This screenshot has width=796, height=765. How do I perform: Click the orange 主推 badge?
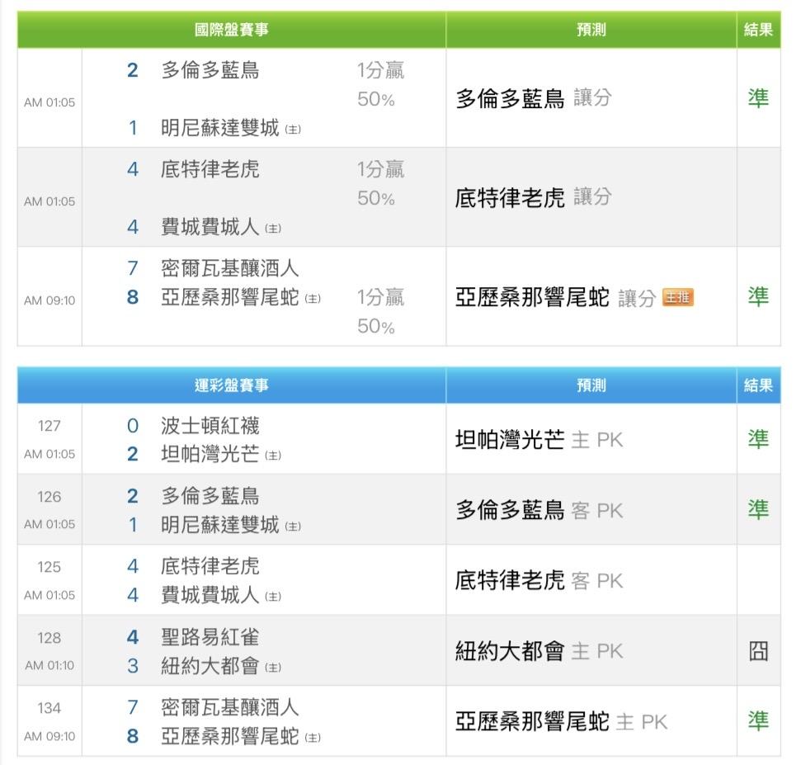677,298
